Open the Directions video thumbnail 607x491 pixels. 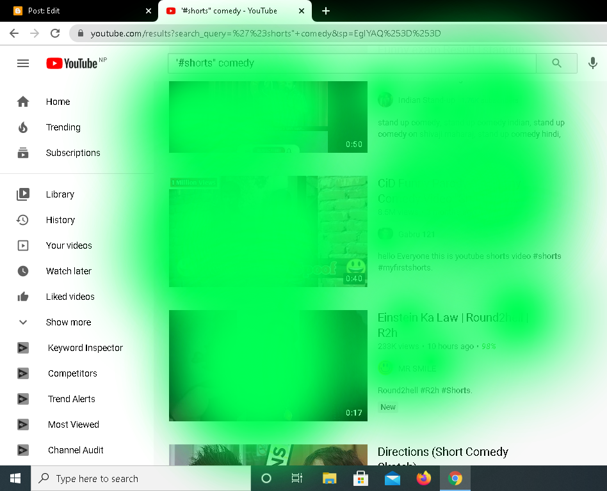coord(268,455)
